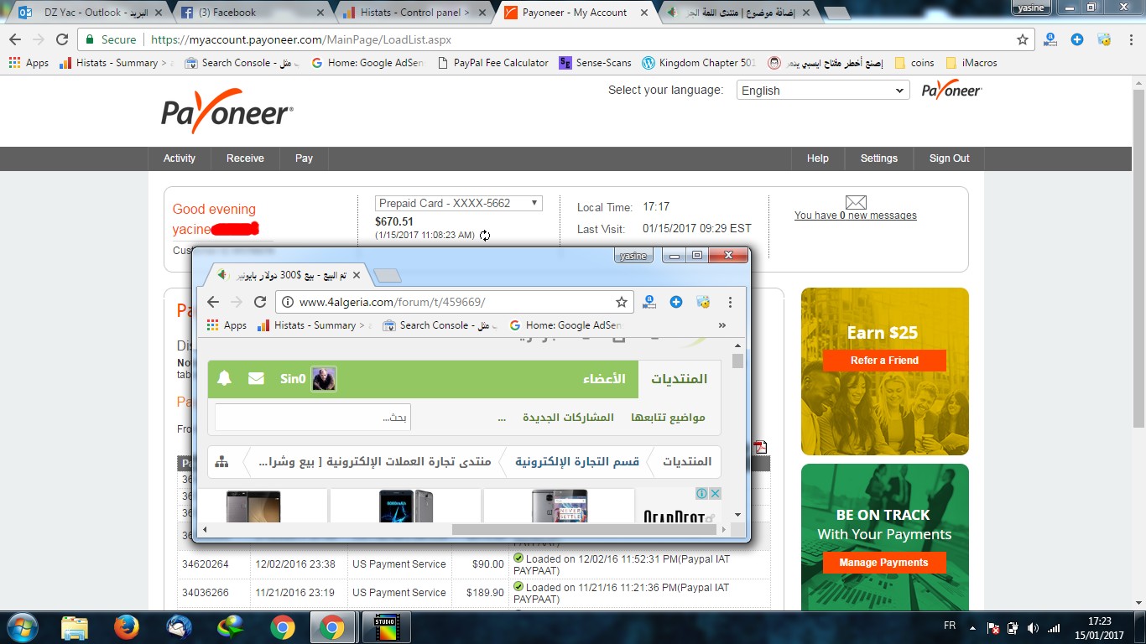This screenshot has height=644, width=1146.
Task: Click the popup horizontal scrollbar
Action: (584, 529)
